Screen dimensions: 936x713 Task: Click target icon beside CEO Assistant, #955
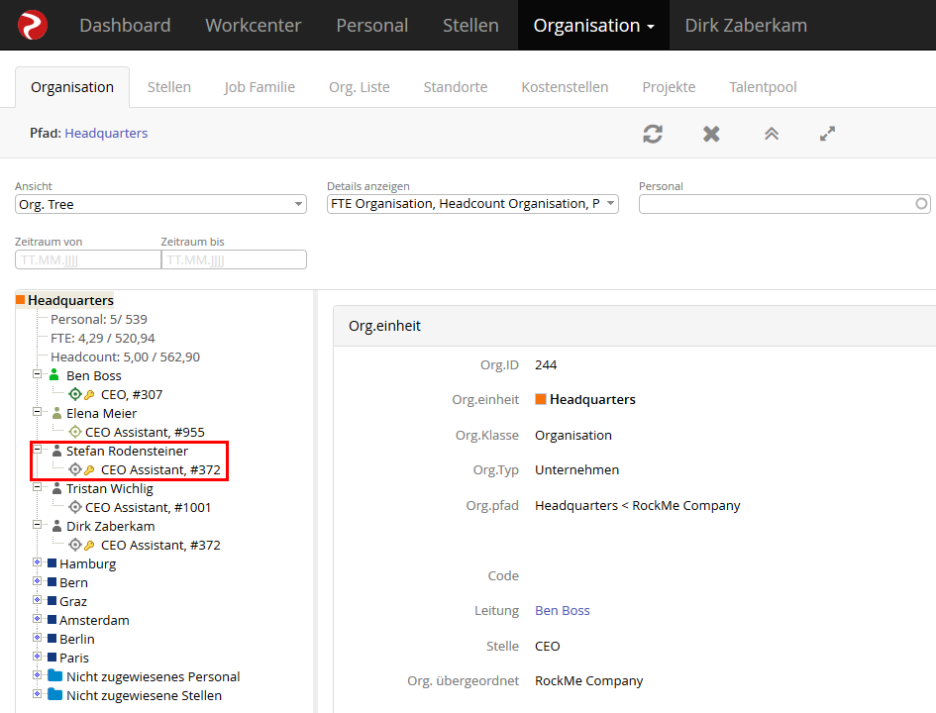tap(74, 432)
